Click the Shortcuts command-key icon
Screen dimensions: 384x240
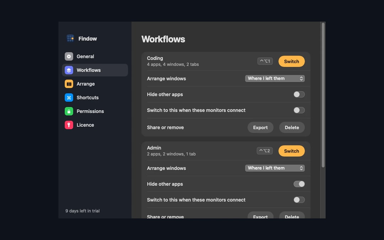pos(69,97)
